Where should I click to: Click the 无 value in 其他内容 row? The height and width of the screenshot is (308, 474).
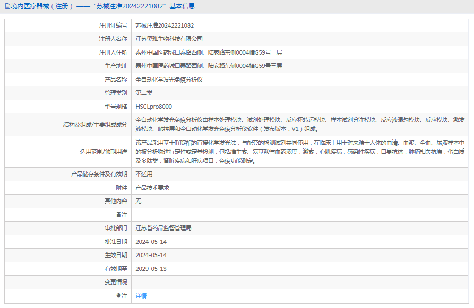pos(139,201)
